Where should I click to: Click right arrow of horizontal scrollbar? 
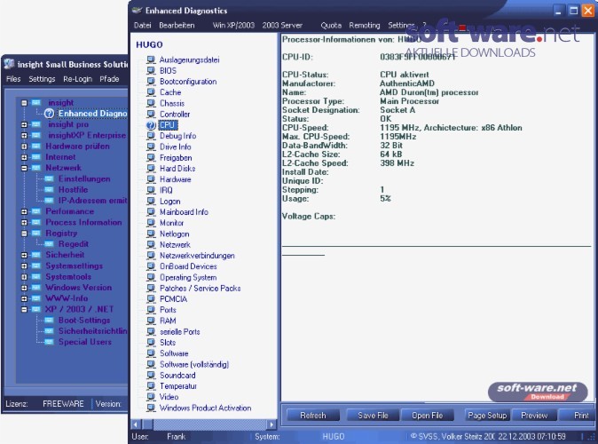tap(271, 424)
